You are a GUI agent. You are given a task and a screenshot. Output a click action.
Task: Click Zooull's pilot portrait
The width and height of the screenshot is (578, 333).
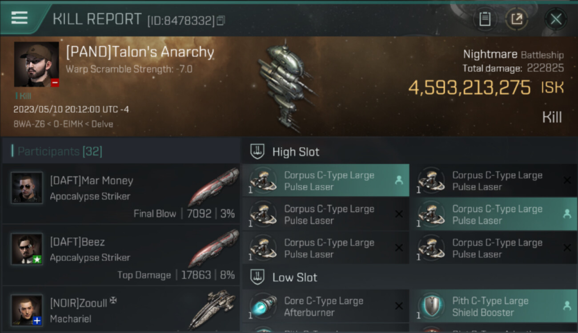27,310
